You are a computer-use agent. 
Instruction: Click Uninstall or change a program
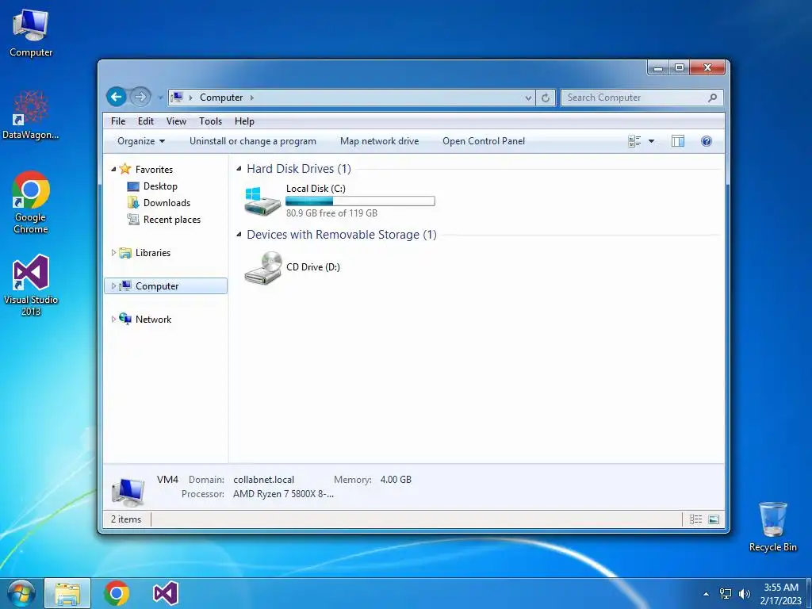tap(253, 141)
